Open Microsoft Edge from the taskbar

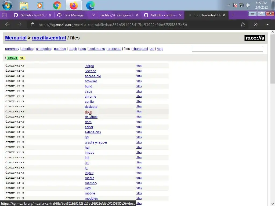tap(90, 5)
